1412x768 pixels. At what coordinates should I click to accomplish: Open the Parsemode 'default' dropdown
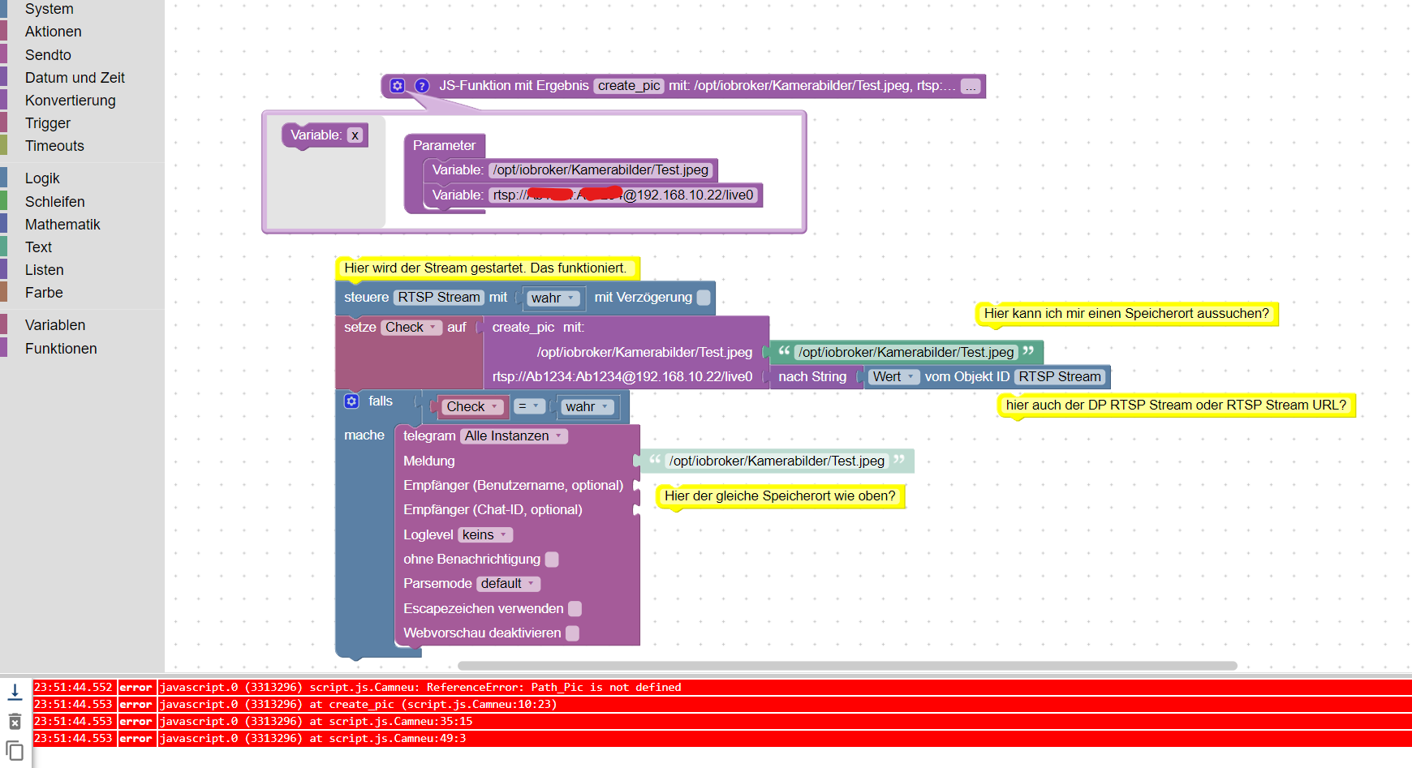pos(508,584)
